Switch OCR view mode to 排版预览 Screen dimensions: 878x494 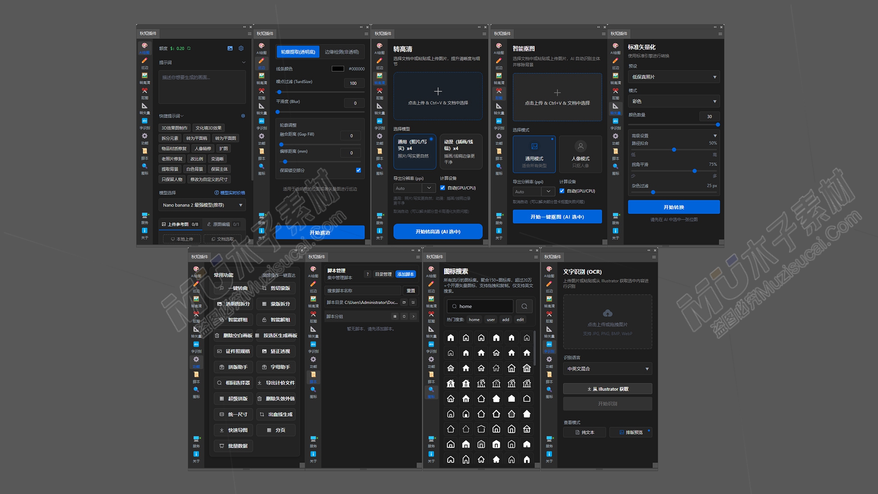click(631, 432)
